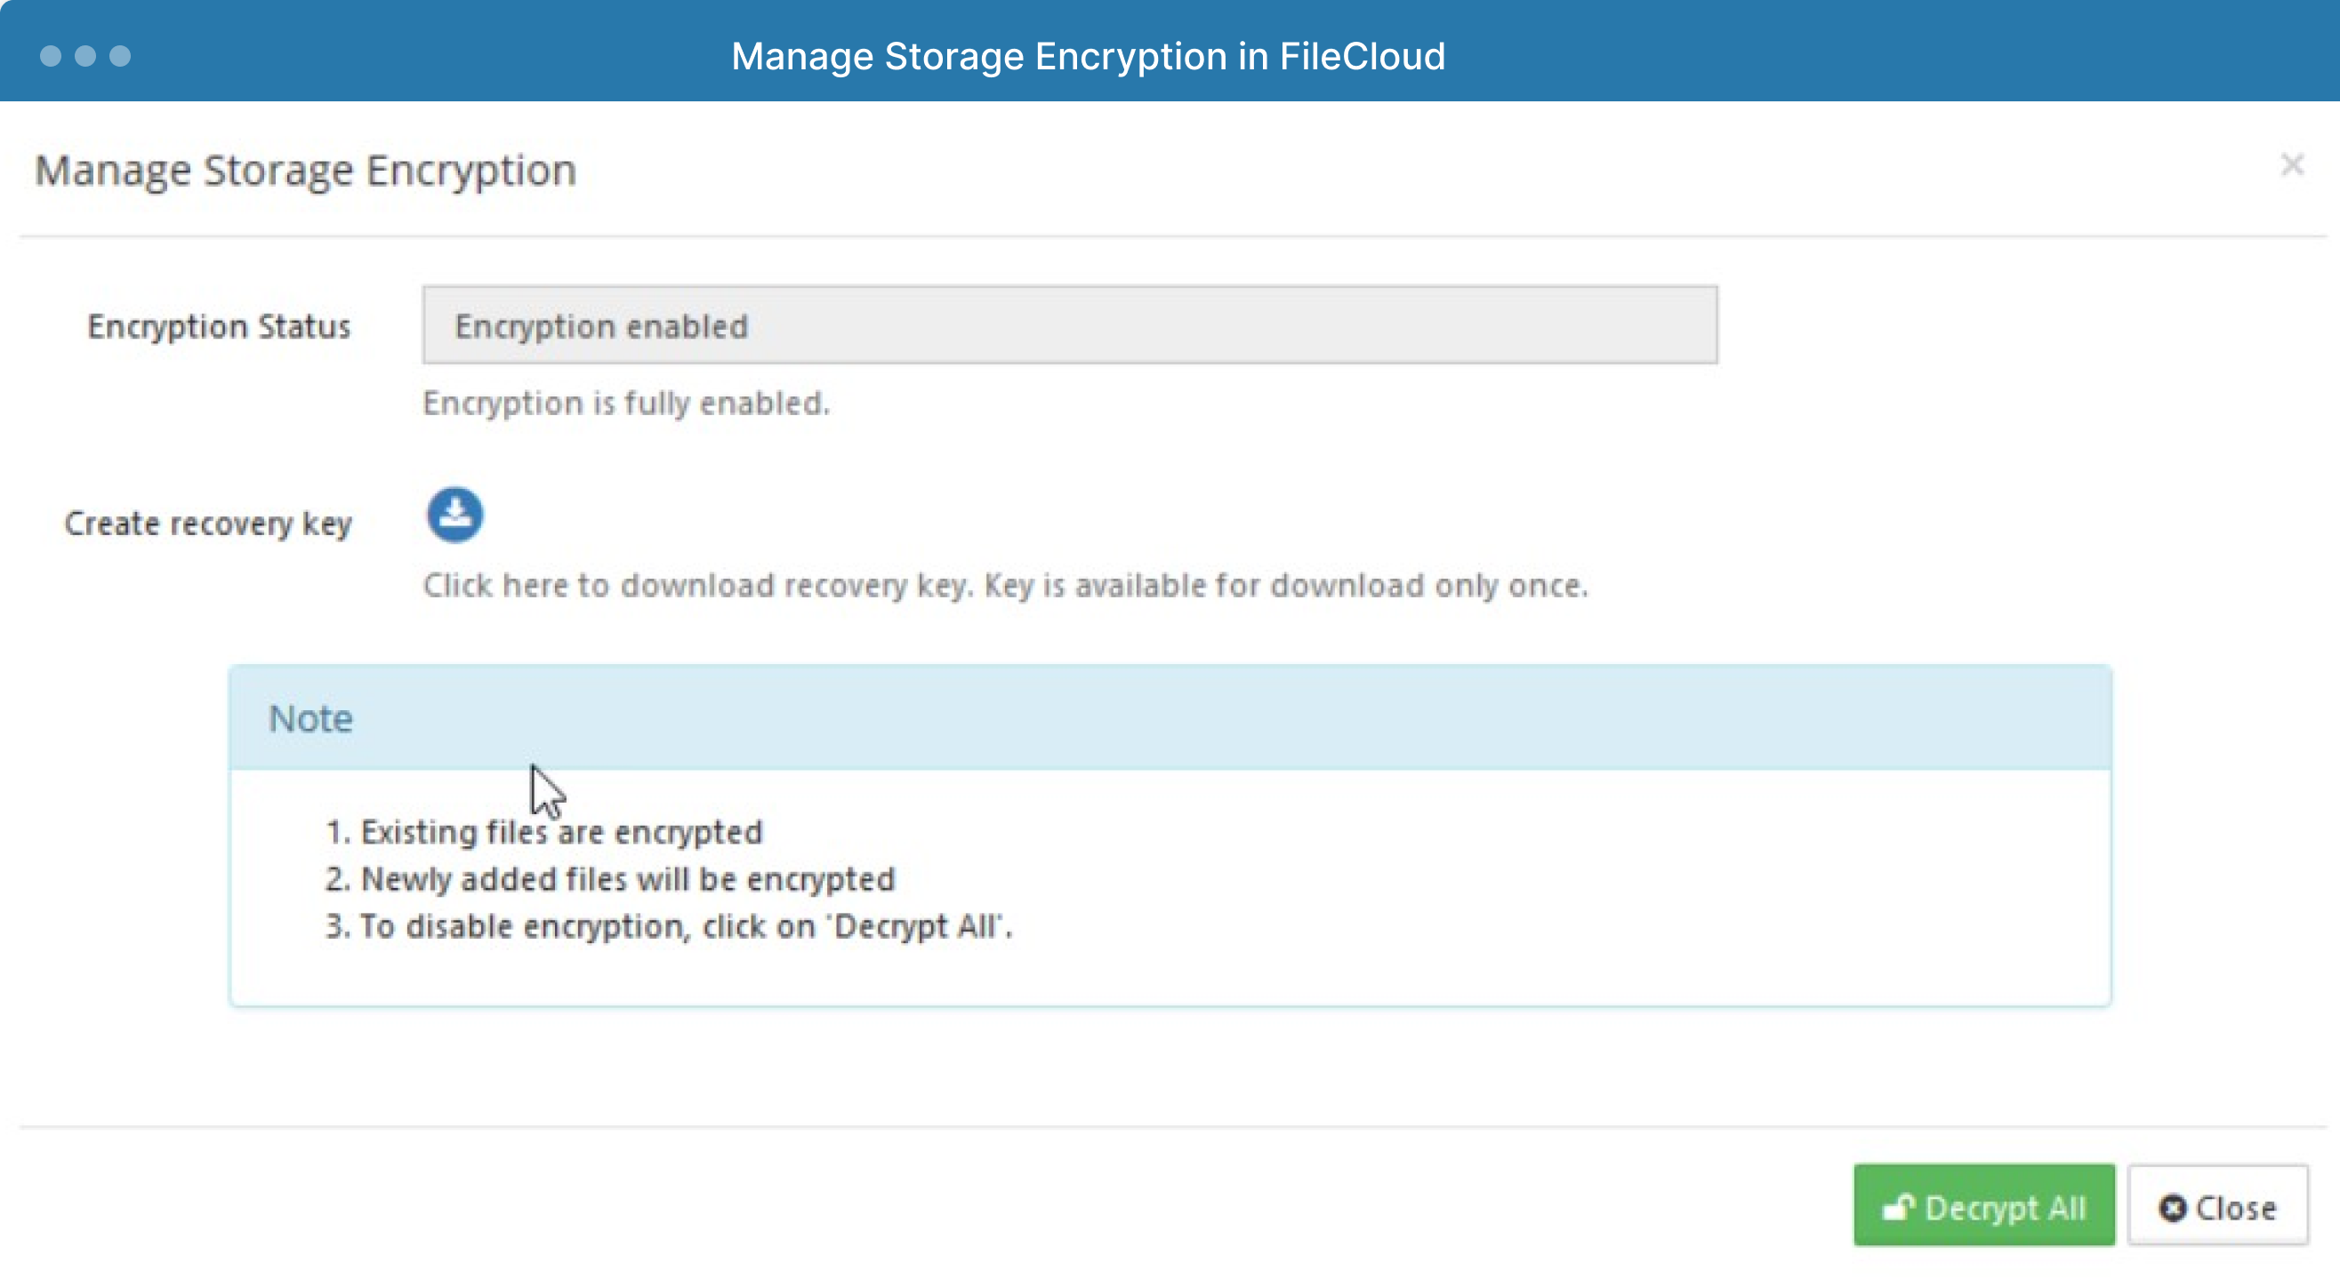This screenshot has width=2340, height=1280.
Task: Click the third window dot in title bar
Action: [120, 56]
